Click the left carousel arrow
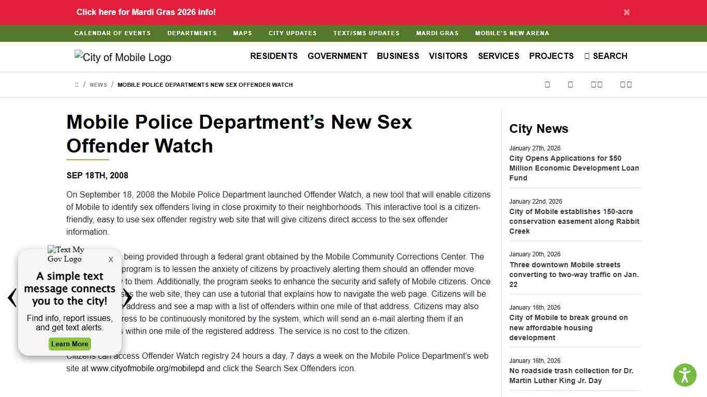Screen dimensions: 707x397 click(11, 298)
